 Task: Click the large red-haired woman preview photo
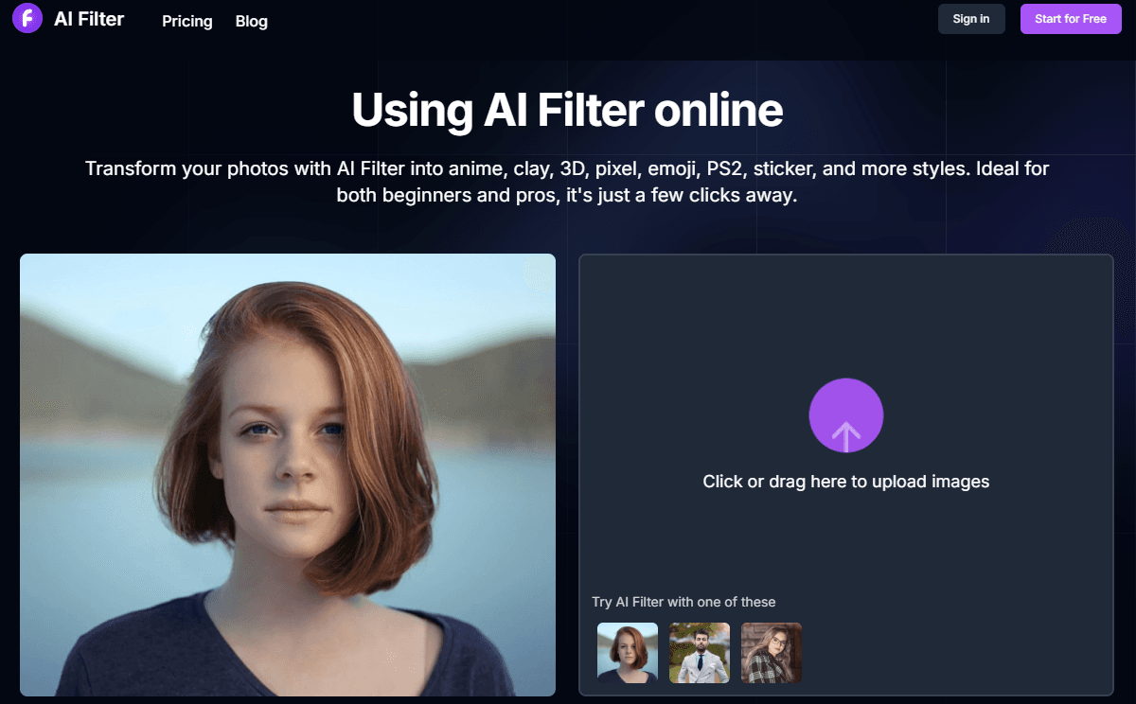[x=288, y=475]
